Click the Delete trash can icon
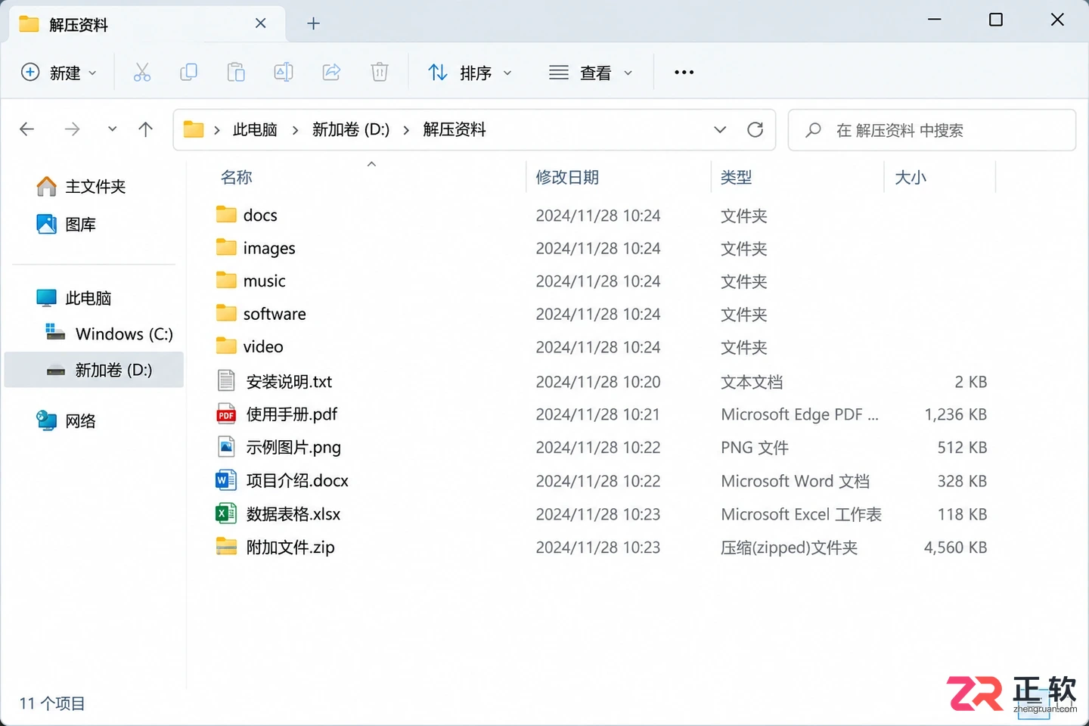The image size is (1089, 726). (x=380, y=73)
